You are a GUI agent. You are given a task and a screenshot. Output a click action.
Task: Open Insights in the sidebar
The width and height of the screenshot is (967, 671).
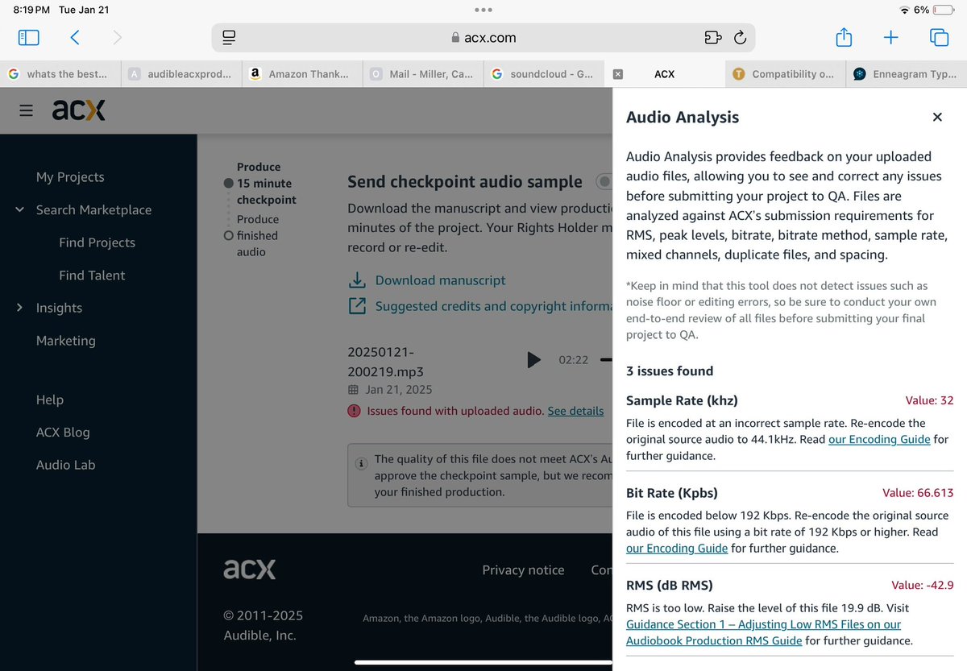pos(59,308)
